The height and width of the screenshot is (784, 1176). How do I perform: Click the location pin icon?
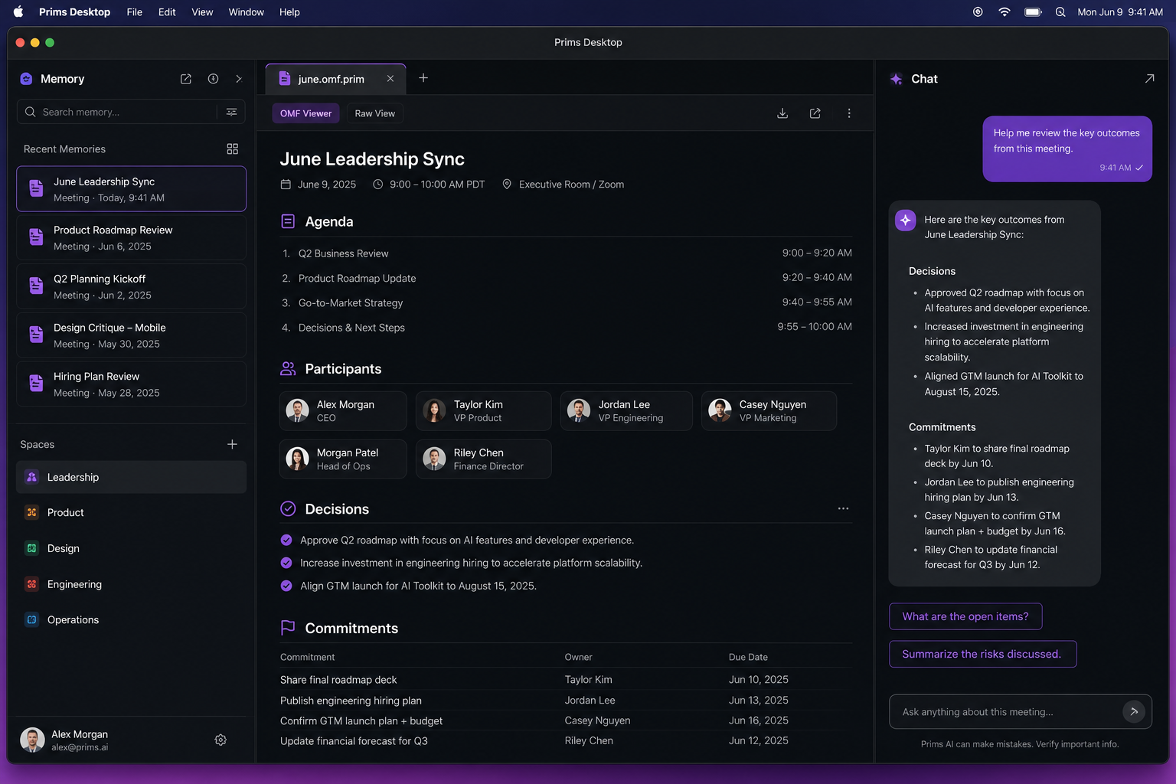[x=506, y=185]
